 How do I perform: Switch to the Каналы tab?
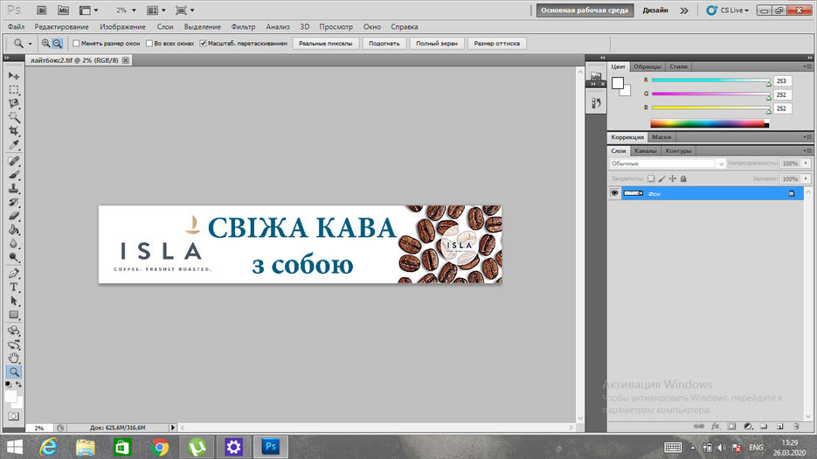coord(645,150)
